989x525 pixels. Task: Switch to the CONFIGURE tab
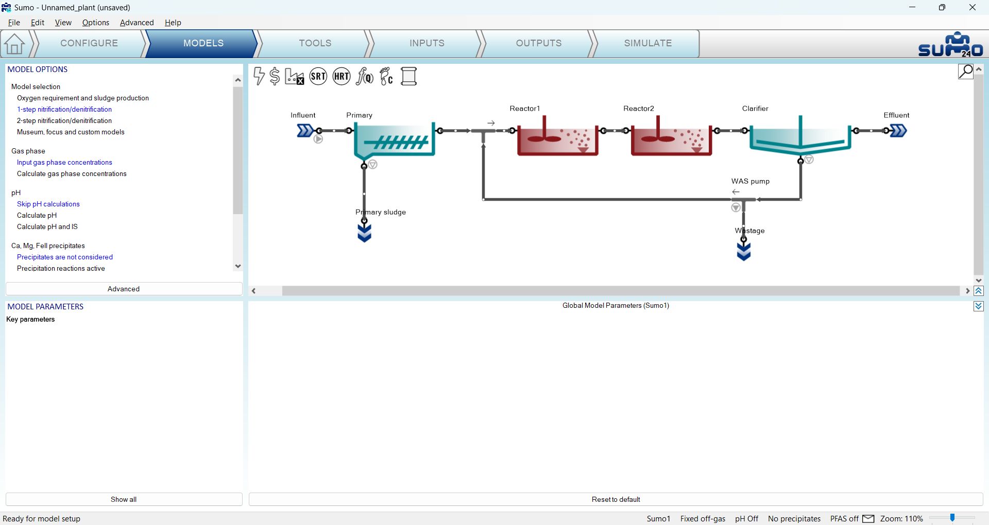tap(89, 43)
